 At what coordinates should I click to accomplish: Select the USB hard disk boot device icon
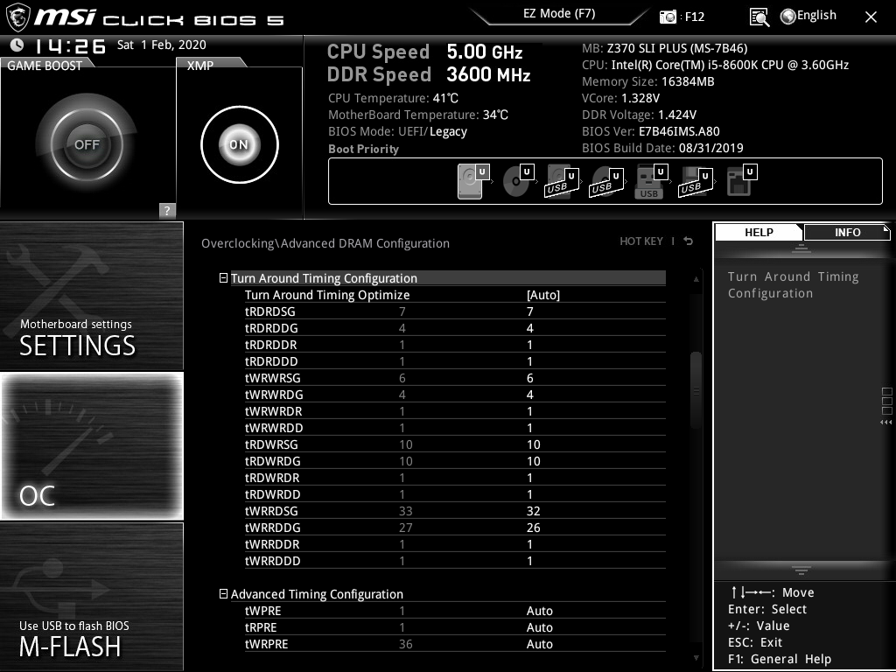tap(563, 182)
